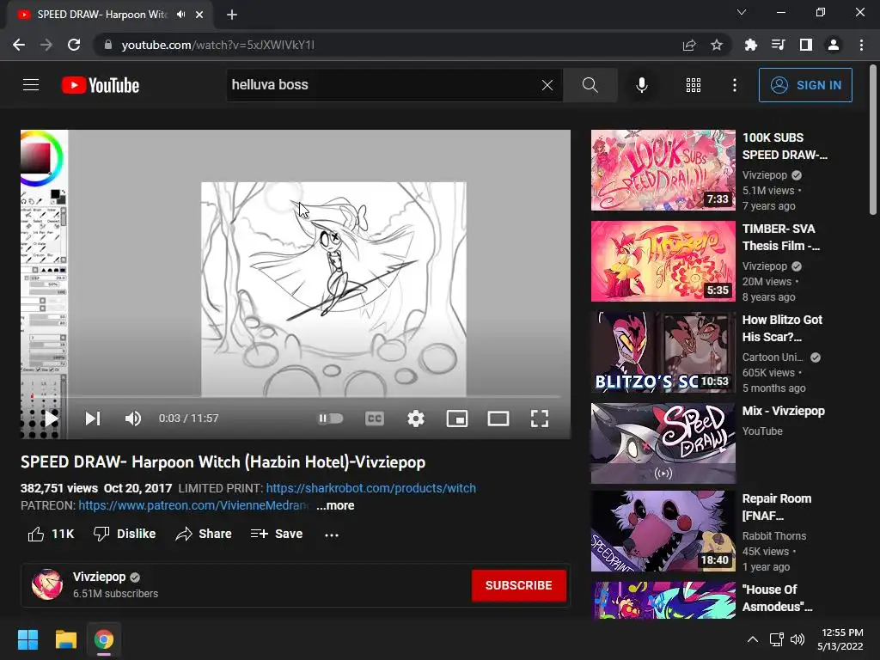The width and height of the screenshot is (880, 660).
Task: Open How Blitzo Got His Scar thumbnail
Action: click(x=663, y=352)
